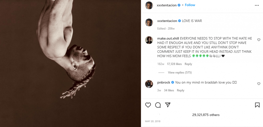Click the upside-down portrait post image
263x127 pixels.
click(70, 63)
